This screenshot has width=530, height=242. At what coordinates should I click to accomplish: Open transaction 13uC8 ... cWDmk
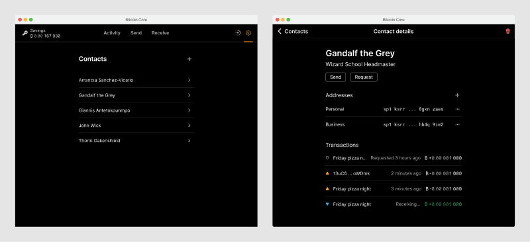[394, 173]
